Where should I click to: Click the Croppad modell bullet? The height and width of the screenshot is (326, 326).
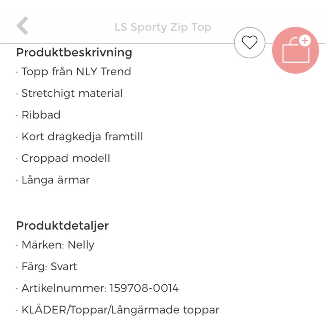(66, 158)
